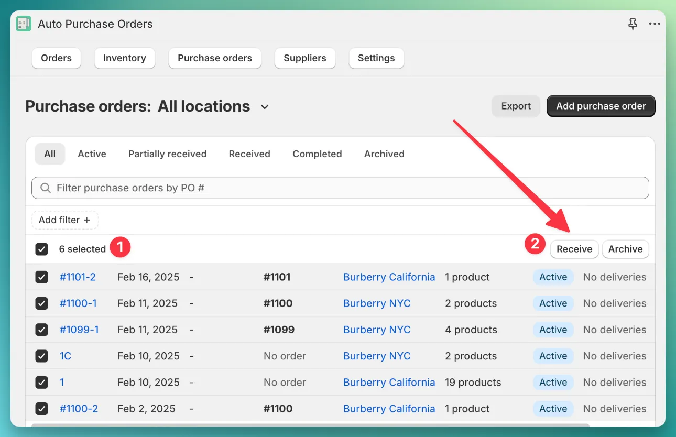Click the 4 products cell
The height and width of the screenshot is (437, 676).
(471, 330)
